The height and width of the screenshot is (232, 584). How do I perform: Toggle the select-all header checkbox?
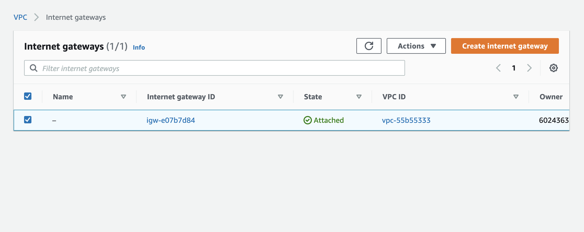point(28,96)
